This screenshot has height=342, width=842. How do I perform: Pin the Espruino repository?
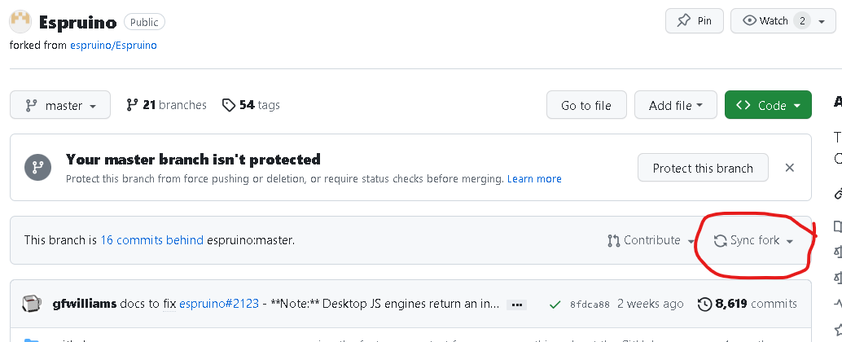[695, 21]
